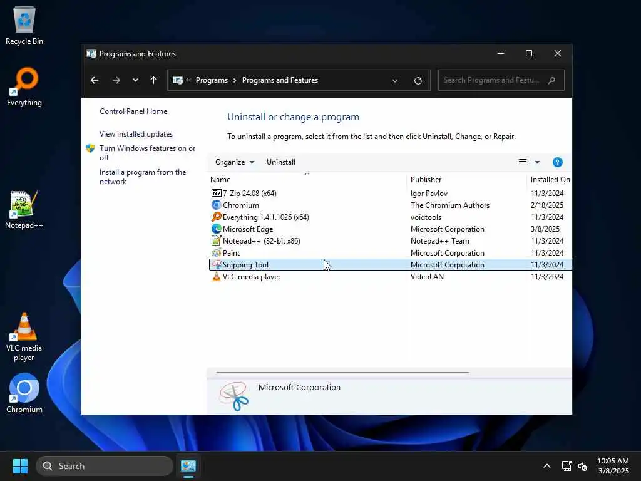This screenshot has height=481, width=641.
Task: Open Control Panel Home link
Action: pos(133,111)
